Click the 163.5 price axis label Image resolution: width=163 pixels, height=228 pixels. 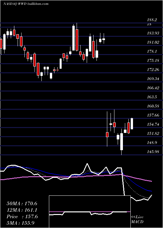[152, 97]
